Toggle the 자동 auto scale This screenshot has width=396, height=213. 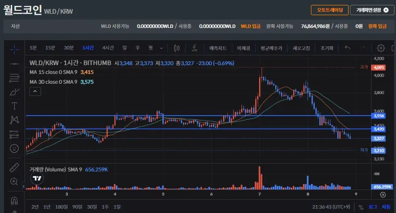coord(386,207)
